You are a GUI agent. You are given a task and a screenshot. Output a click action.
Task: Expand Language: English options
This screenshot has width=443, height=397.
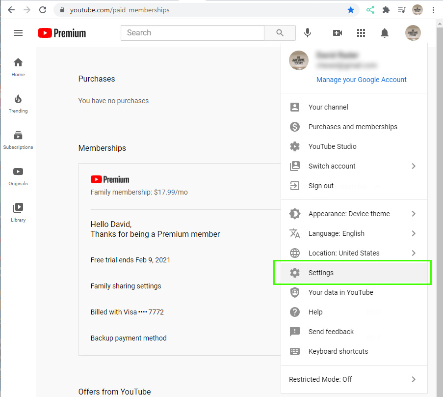354,233
